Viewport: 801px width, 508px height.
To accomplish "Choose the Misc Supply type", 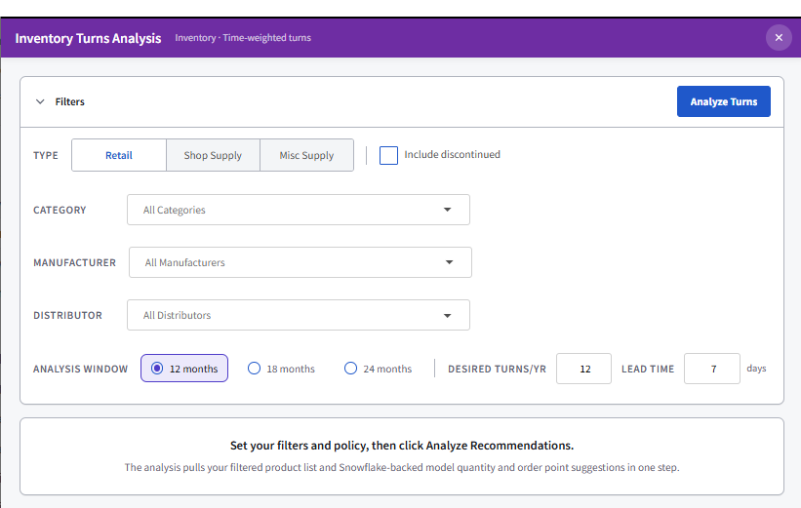I will [306, 155].
